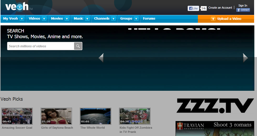Click the 54k like count
Screen dimensions: 257x136
(x=203, y=8)
